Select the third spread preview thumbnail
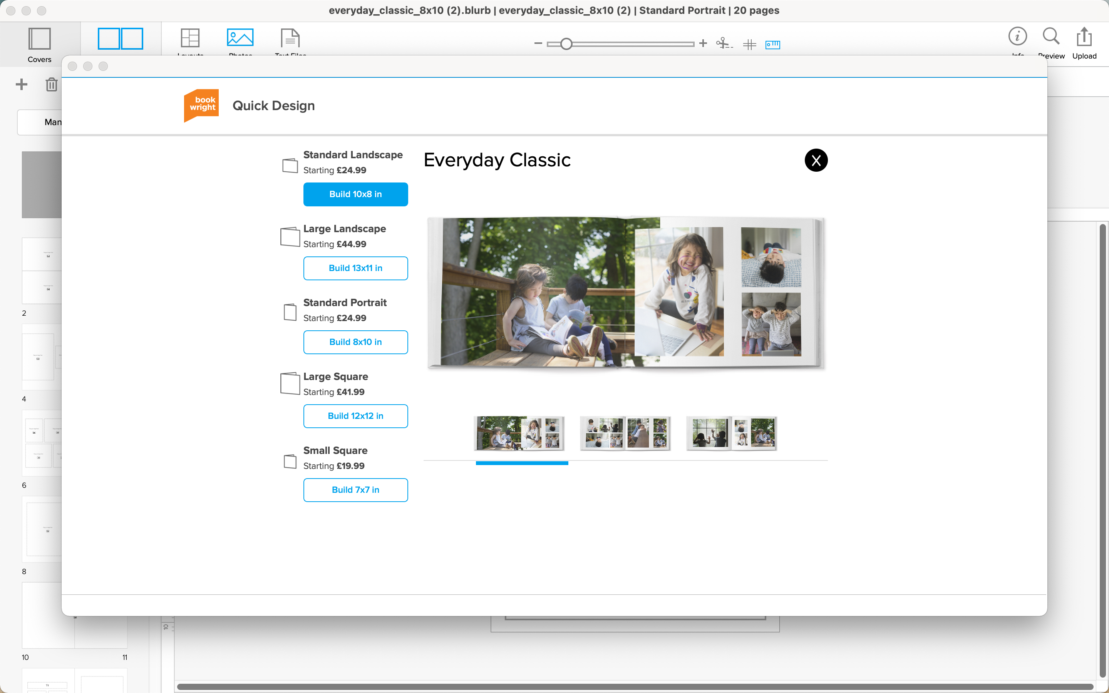The image size is (1109, 693). click(732, 433)
